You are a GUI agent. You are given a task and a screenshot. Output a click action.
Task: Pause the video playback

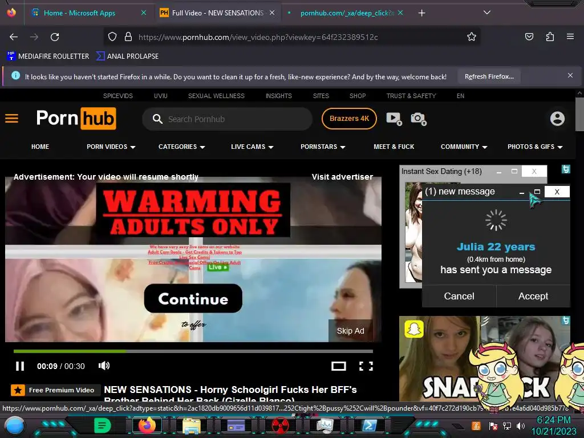point(20,366)
